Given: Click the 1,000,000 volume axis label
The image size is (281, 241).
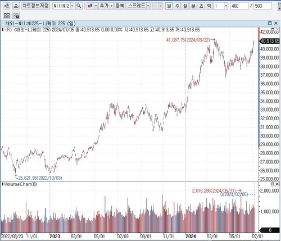Looking at the screenshot, I should tap(270, 212).
